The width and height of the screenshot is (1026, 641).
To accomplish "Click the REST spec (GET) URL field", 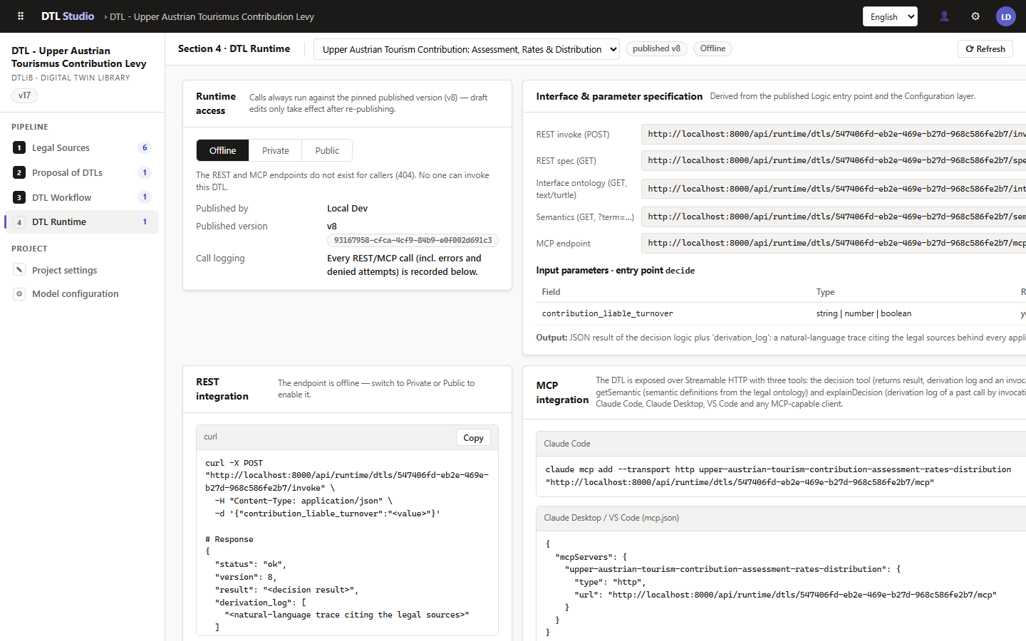I will (x=834, y=160).
